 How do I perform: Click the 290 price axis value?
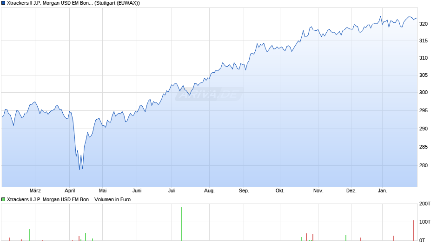[424, 129]
